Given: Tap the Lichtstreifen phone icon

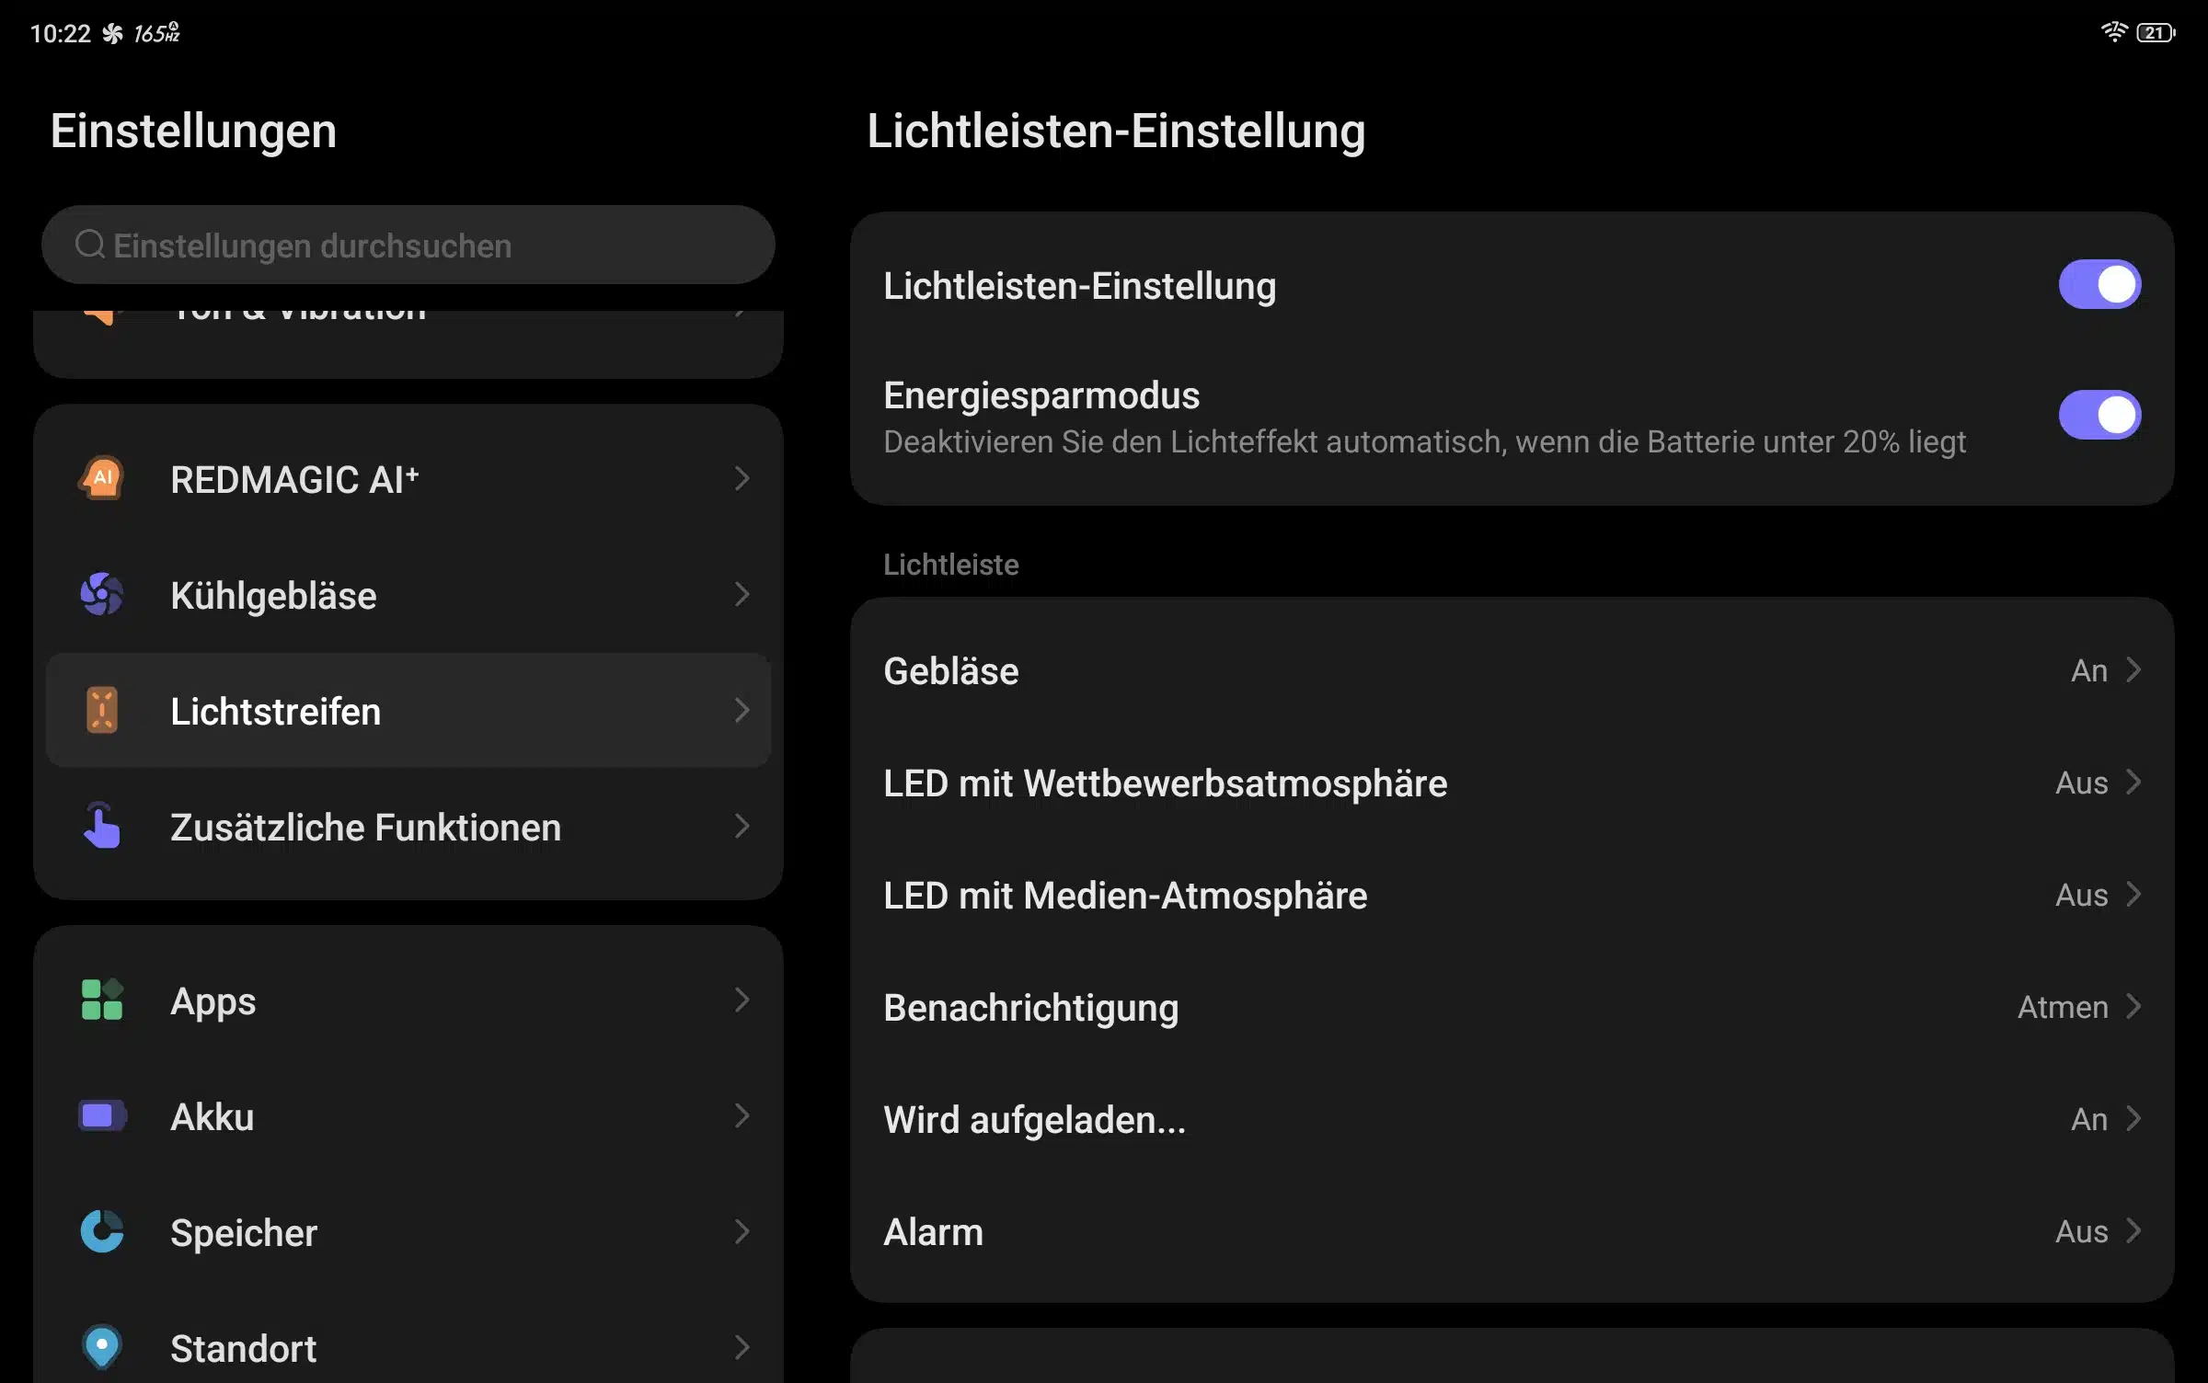Looking at the screenshot, I should (x=102, y=710).
